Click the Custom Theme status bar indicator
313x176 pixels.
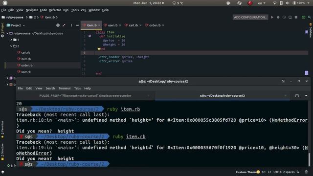247,172
